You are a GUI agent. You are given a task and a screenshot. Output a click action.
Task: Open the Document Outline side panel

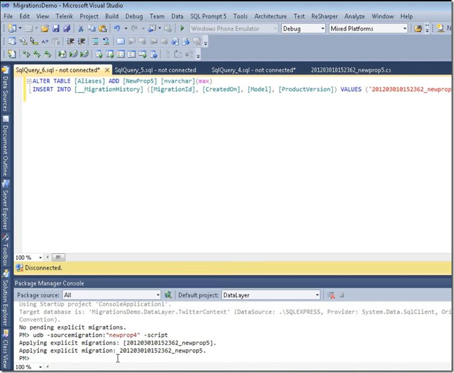(5, 146)
